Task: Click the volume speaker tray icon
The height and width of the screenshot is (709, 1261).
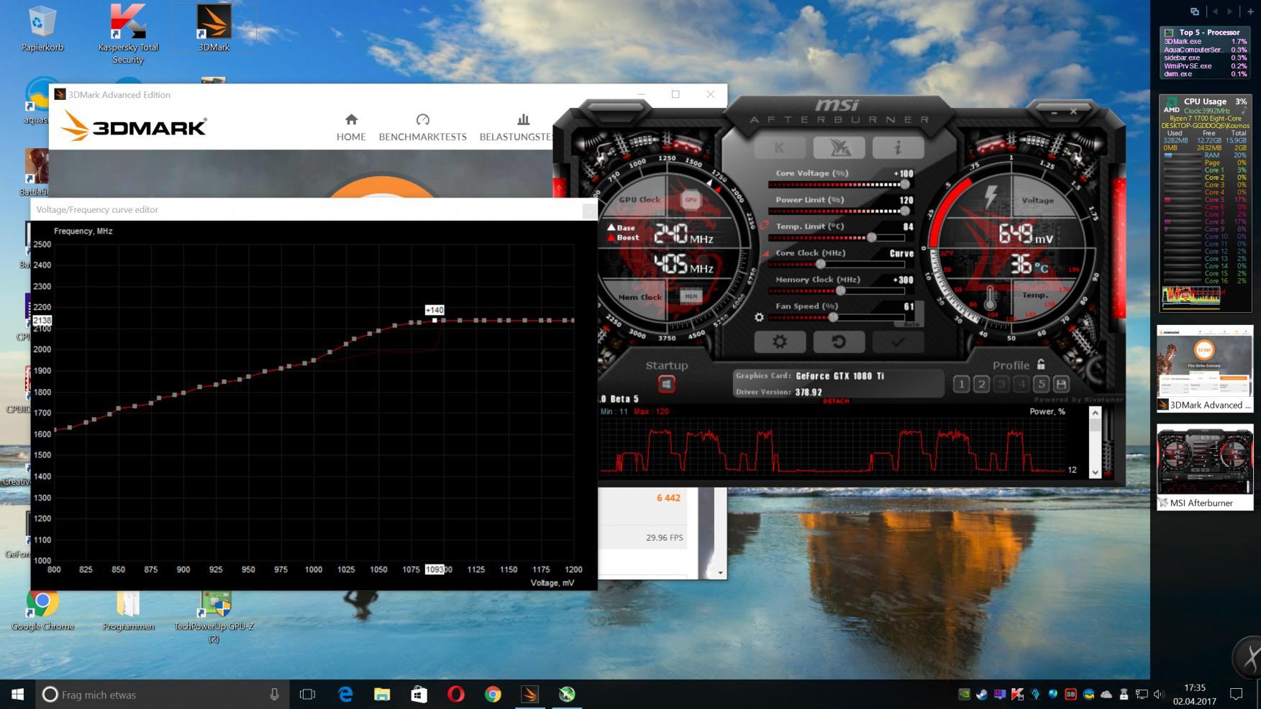Action: tap(1159, 694)
